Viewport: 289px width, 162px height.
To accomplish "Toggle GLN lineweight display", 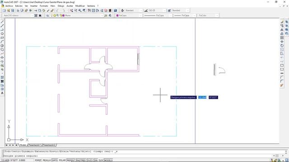I will pos(101,160).
